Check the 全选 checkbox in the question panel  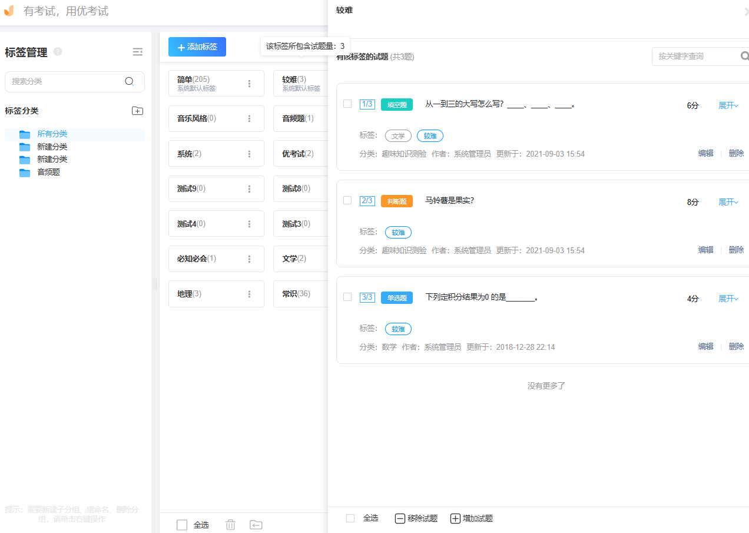pos(349,518)
